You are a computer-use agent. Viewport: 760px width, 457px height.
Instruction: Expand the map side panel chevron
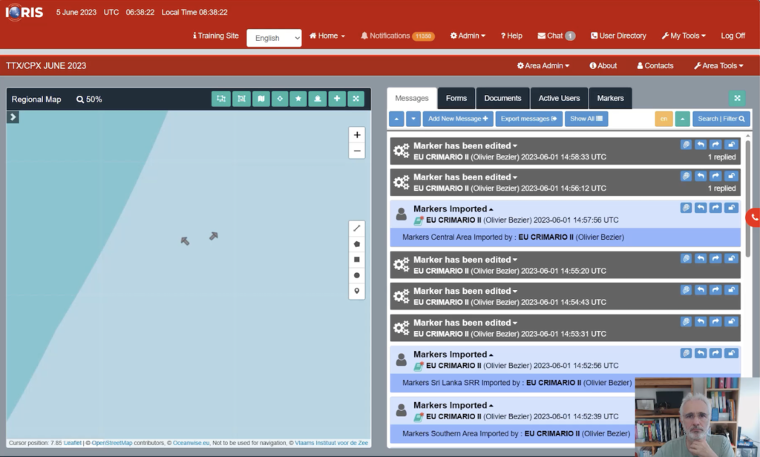(13, 117)
